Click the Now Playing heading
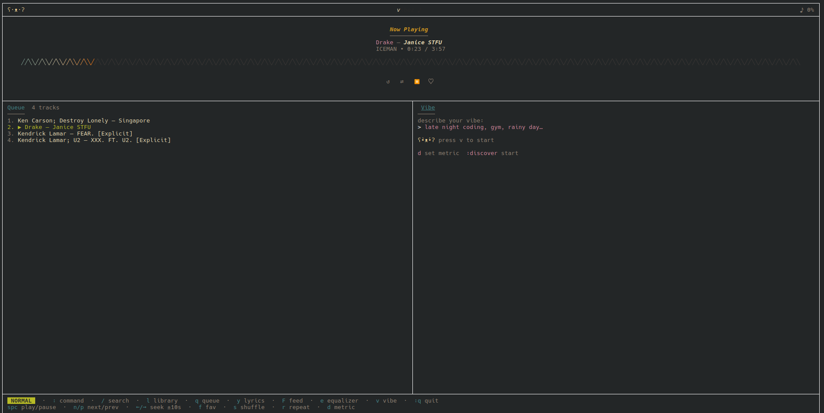The height and width of the screenshot is (413, 824). coord(409,30)
